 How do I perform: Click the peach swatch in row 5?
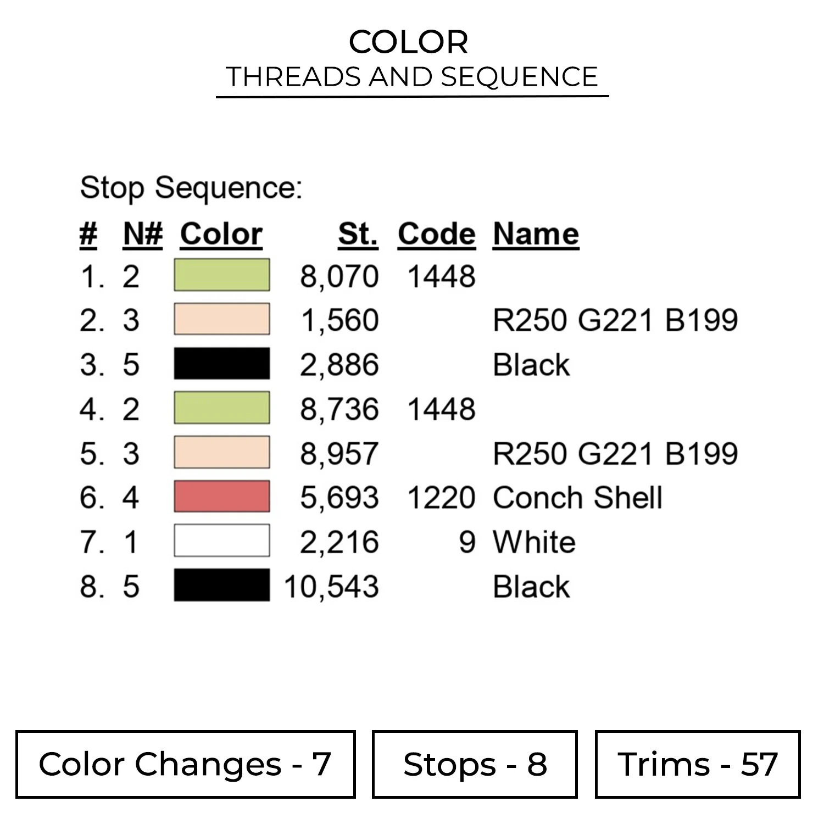tap(221, 453)
